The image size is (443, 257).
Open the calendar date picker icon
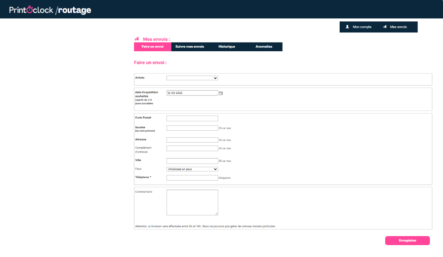(221, 93)
